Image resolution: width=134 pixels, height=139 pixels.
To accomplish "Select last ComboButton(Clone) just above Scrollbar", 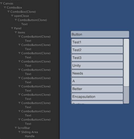I will (36, 120).
